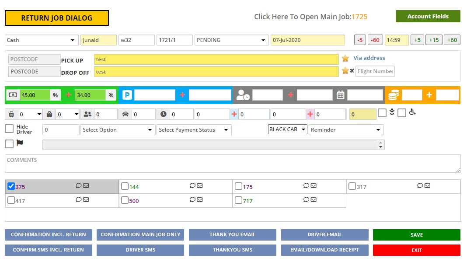Image resolution: width=467 pixels, height=262 pixels.
Task: Open the chat bubble icon for driver 375
Action: pyautogui.click(x=79, y=185)
